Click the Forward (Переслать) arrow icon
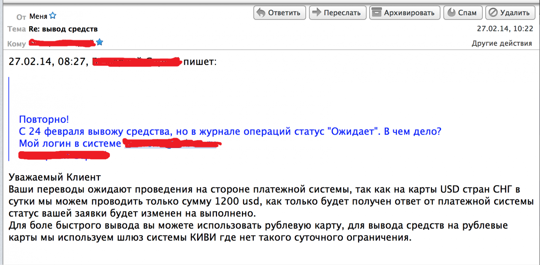 [316, 13]
